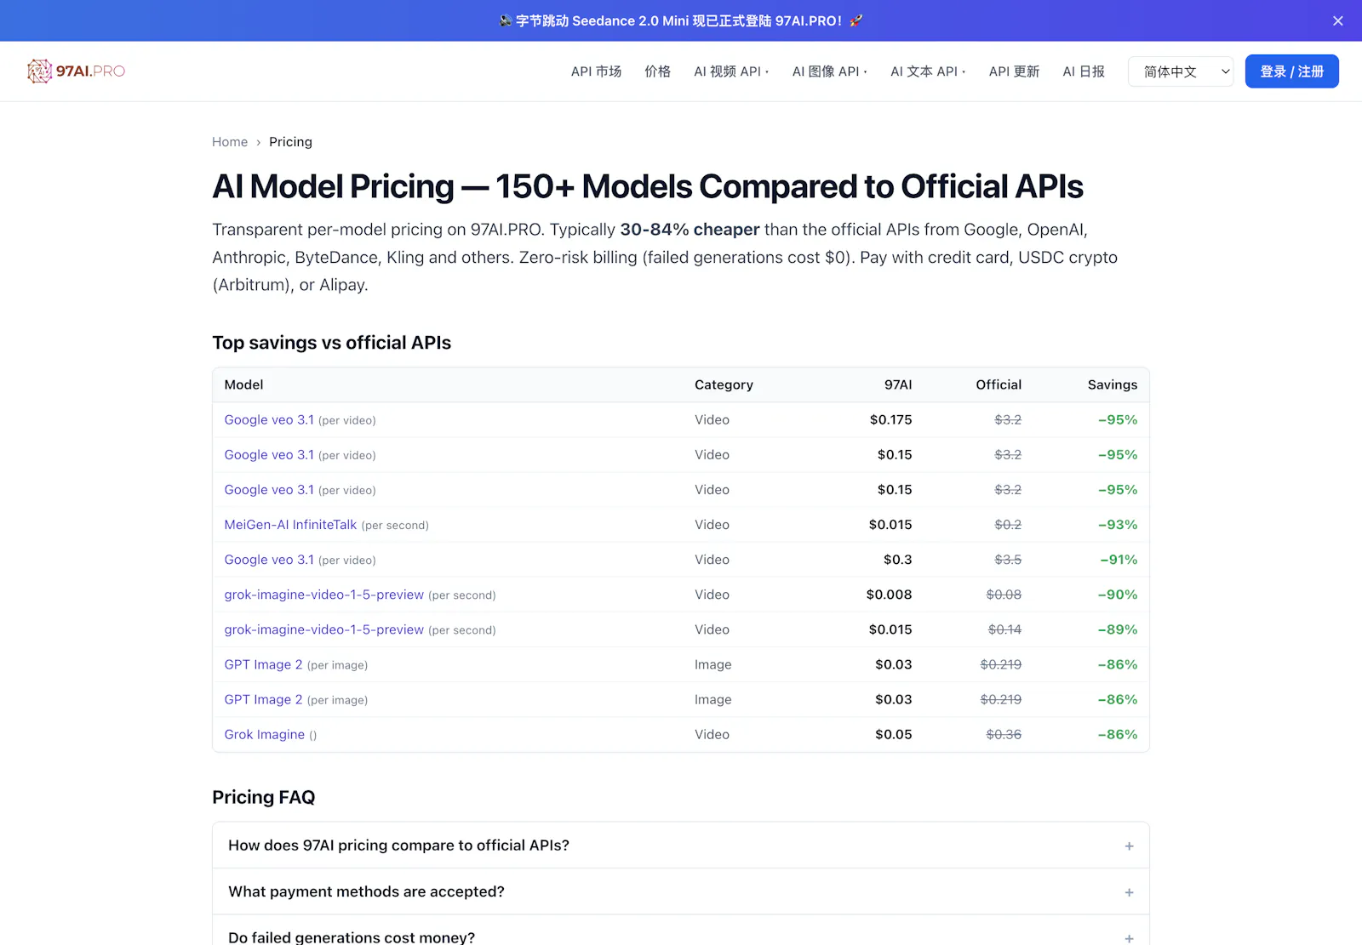Click the 'Pricing FAQ' heading
1362x945 pixels.
point(264,797)
